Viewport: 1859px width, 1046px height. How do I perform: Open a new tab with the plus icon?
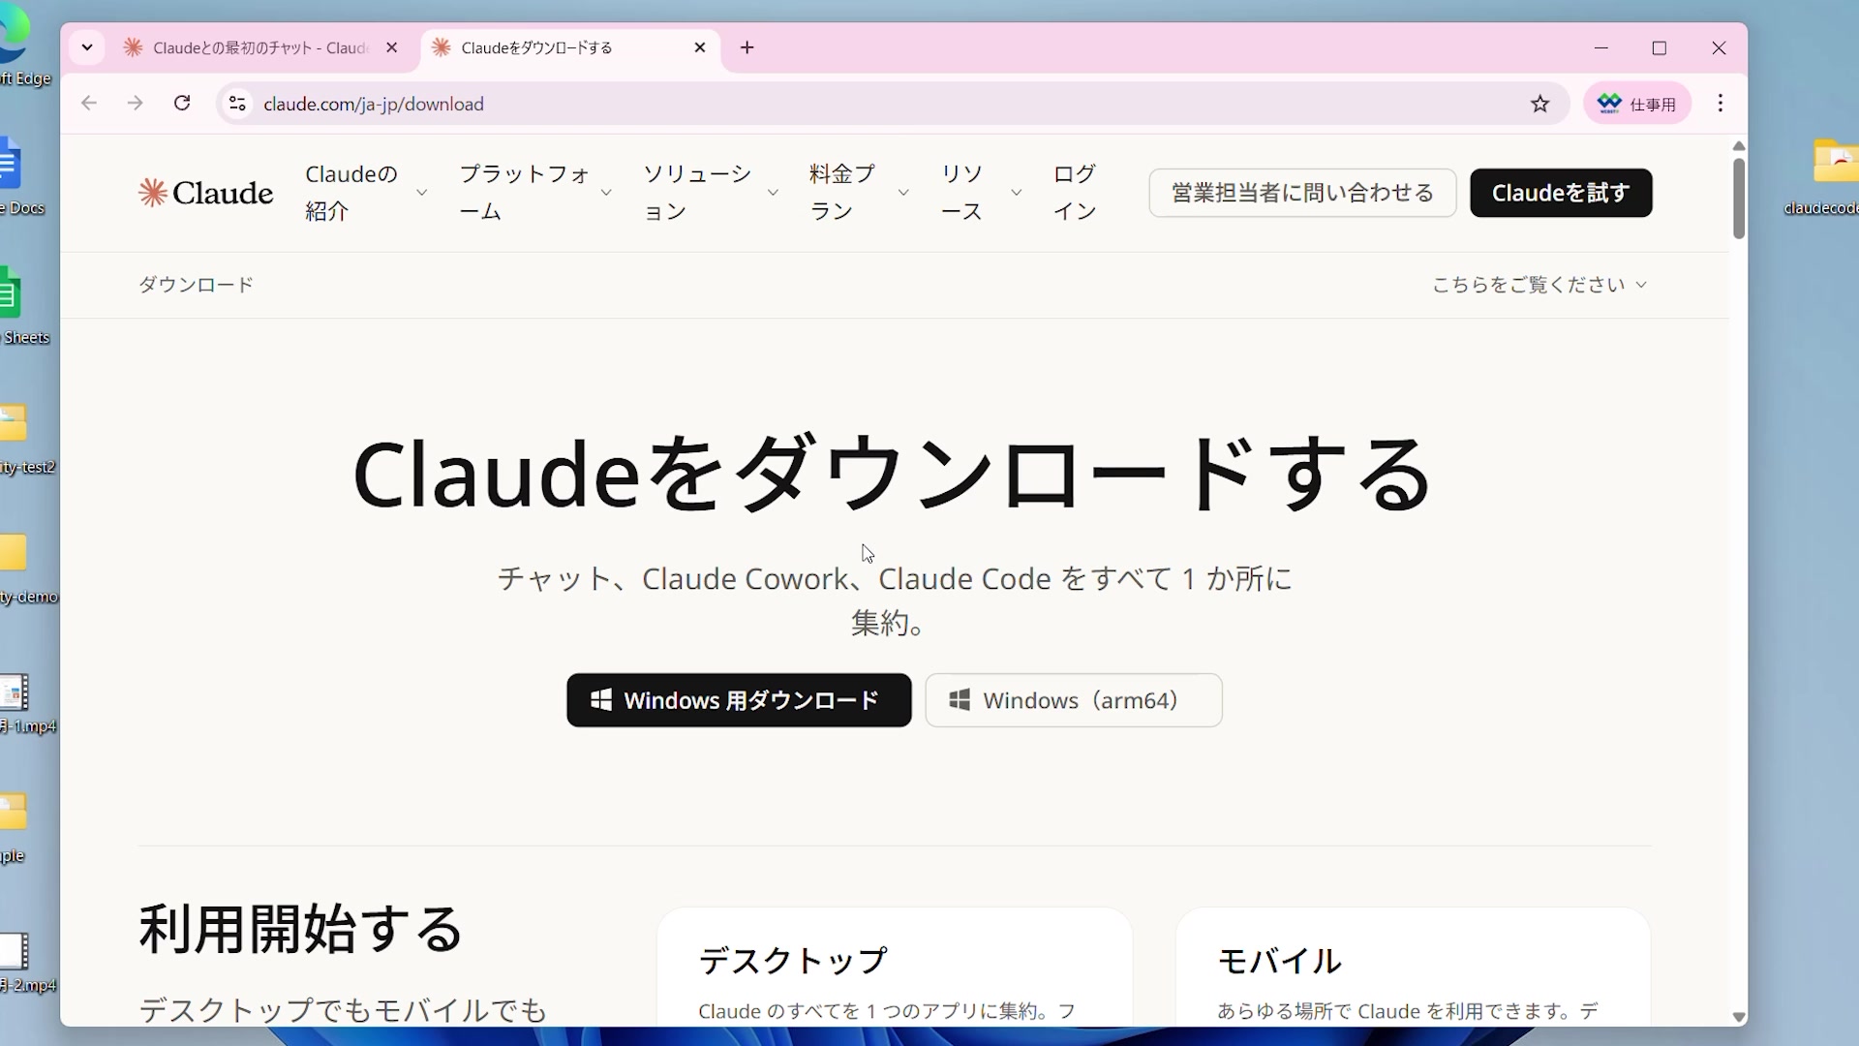(747, 47)
